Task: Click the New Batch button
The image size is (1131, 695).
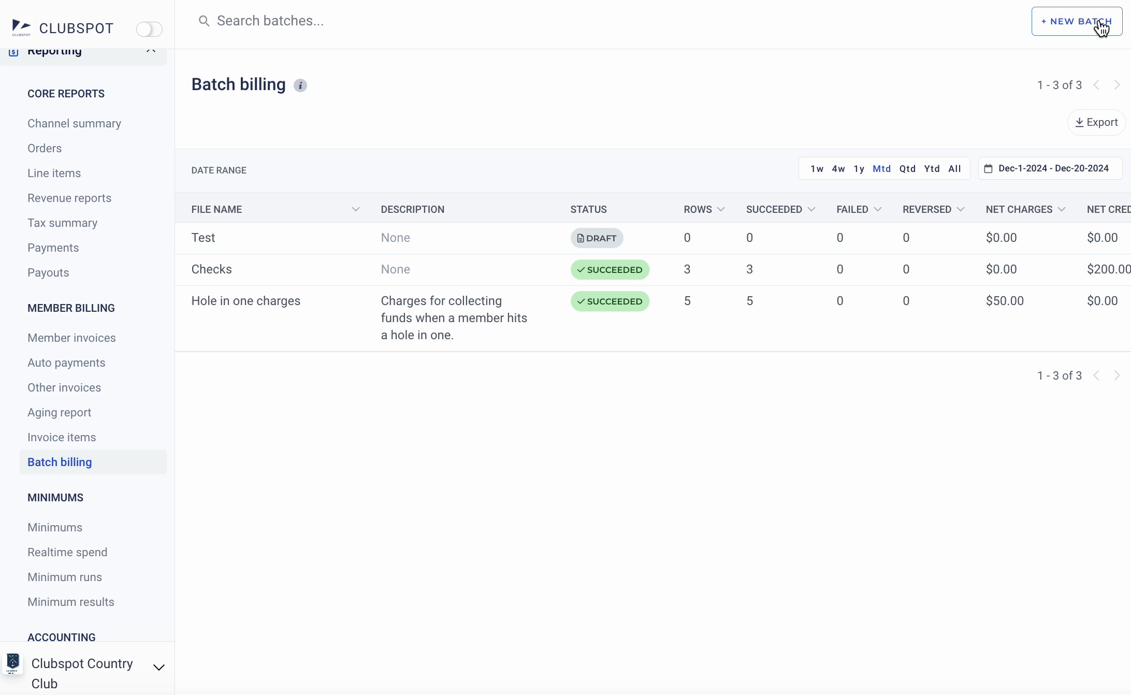Action: point(1076,21)
